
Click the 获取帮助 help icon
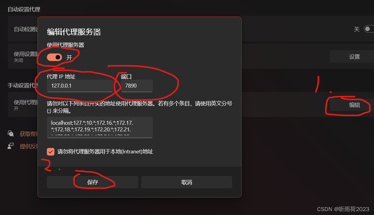(11, 133)
